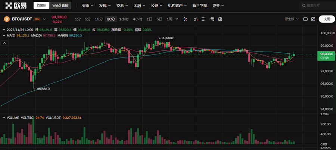Click the white 交易 button
Viewport: 336px width, 150px height.
click(327, 19)
